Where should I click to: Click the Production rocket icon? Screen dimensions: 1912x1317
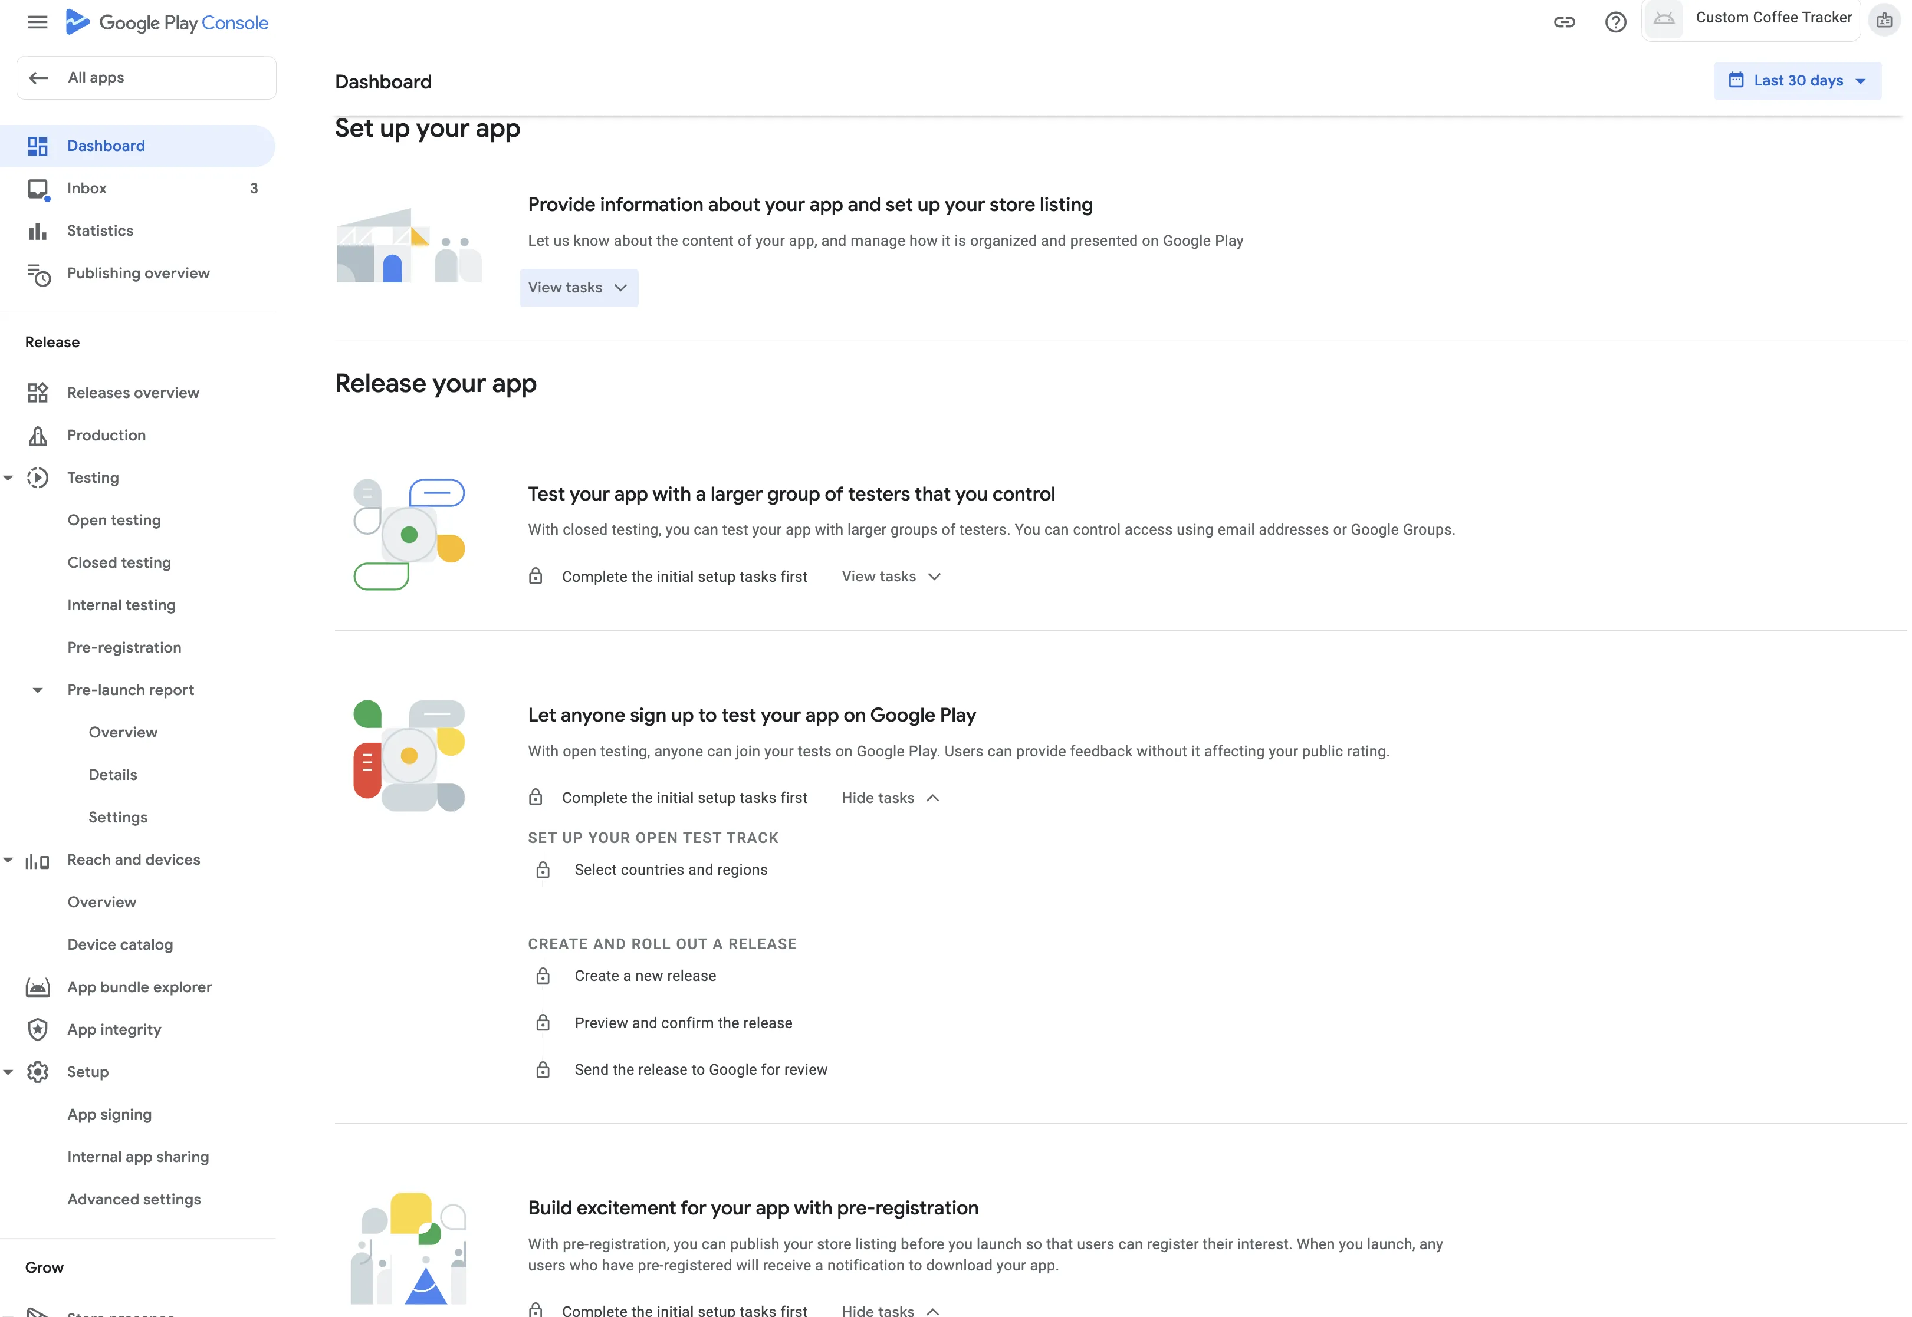38,436
